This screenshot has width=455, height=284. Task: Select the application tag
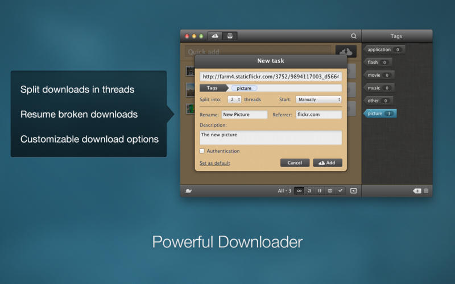coord(383,49)
